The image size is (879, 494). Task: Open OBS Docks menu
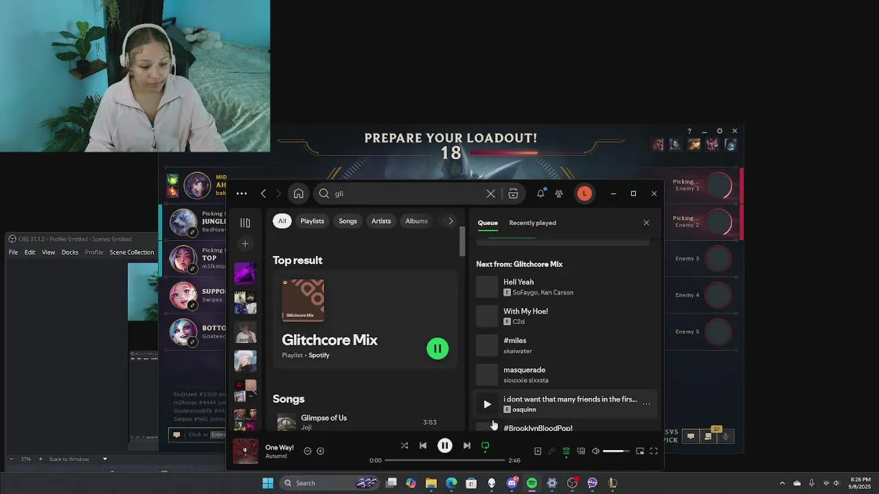[x=69, y=252]
